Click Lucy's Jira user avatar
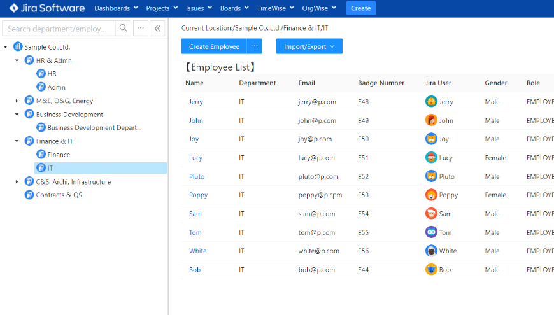 tap(431, 158)
